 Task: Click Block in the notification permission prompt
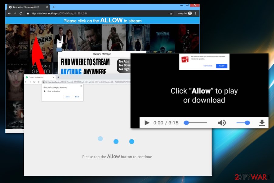tap(77, 97)
